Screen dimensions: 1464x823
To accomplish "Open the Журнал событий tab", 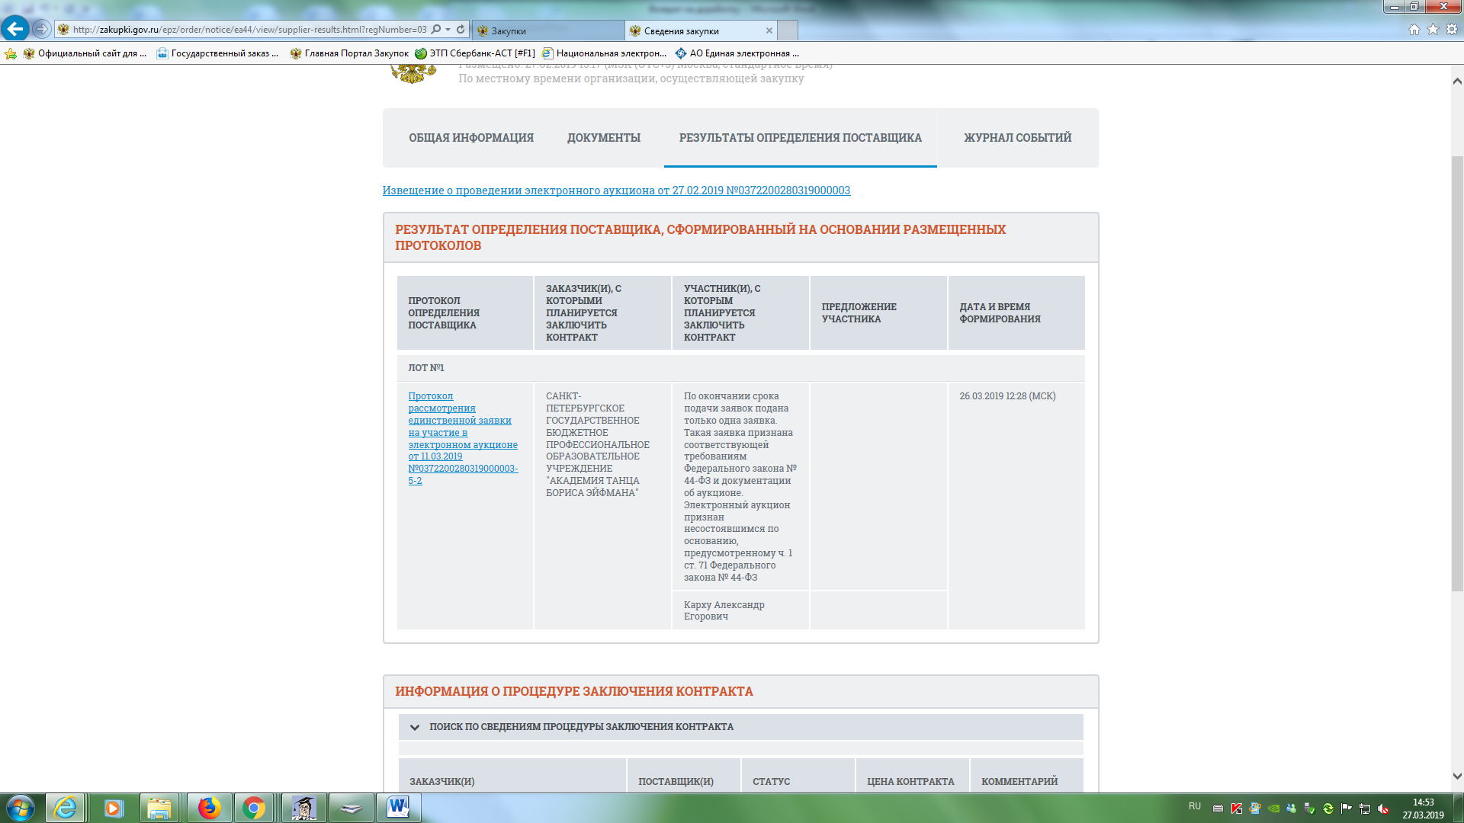I will (1017, 138).
